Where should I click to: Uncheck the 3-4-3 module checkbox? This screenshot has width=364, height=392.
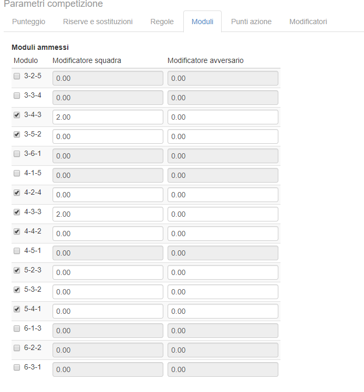click(17, 115)
